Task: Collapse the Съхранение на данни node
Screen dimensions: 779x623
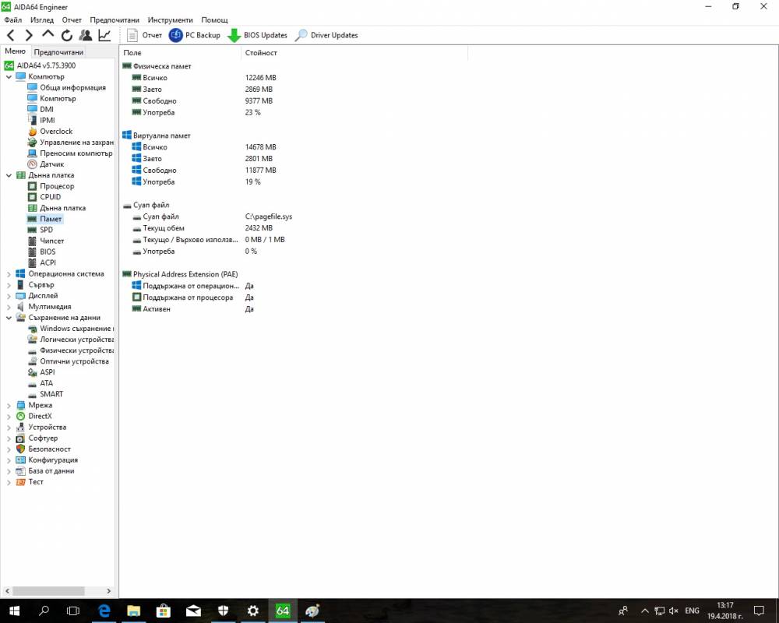Action: 9,318
